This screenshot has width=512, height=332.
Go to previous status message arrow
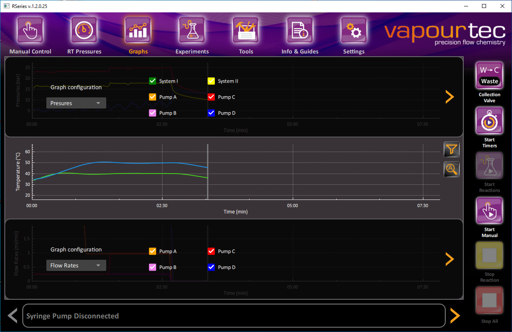point(13,316)
